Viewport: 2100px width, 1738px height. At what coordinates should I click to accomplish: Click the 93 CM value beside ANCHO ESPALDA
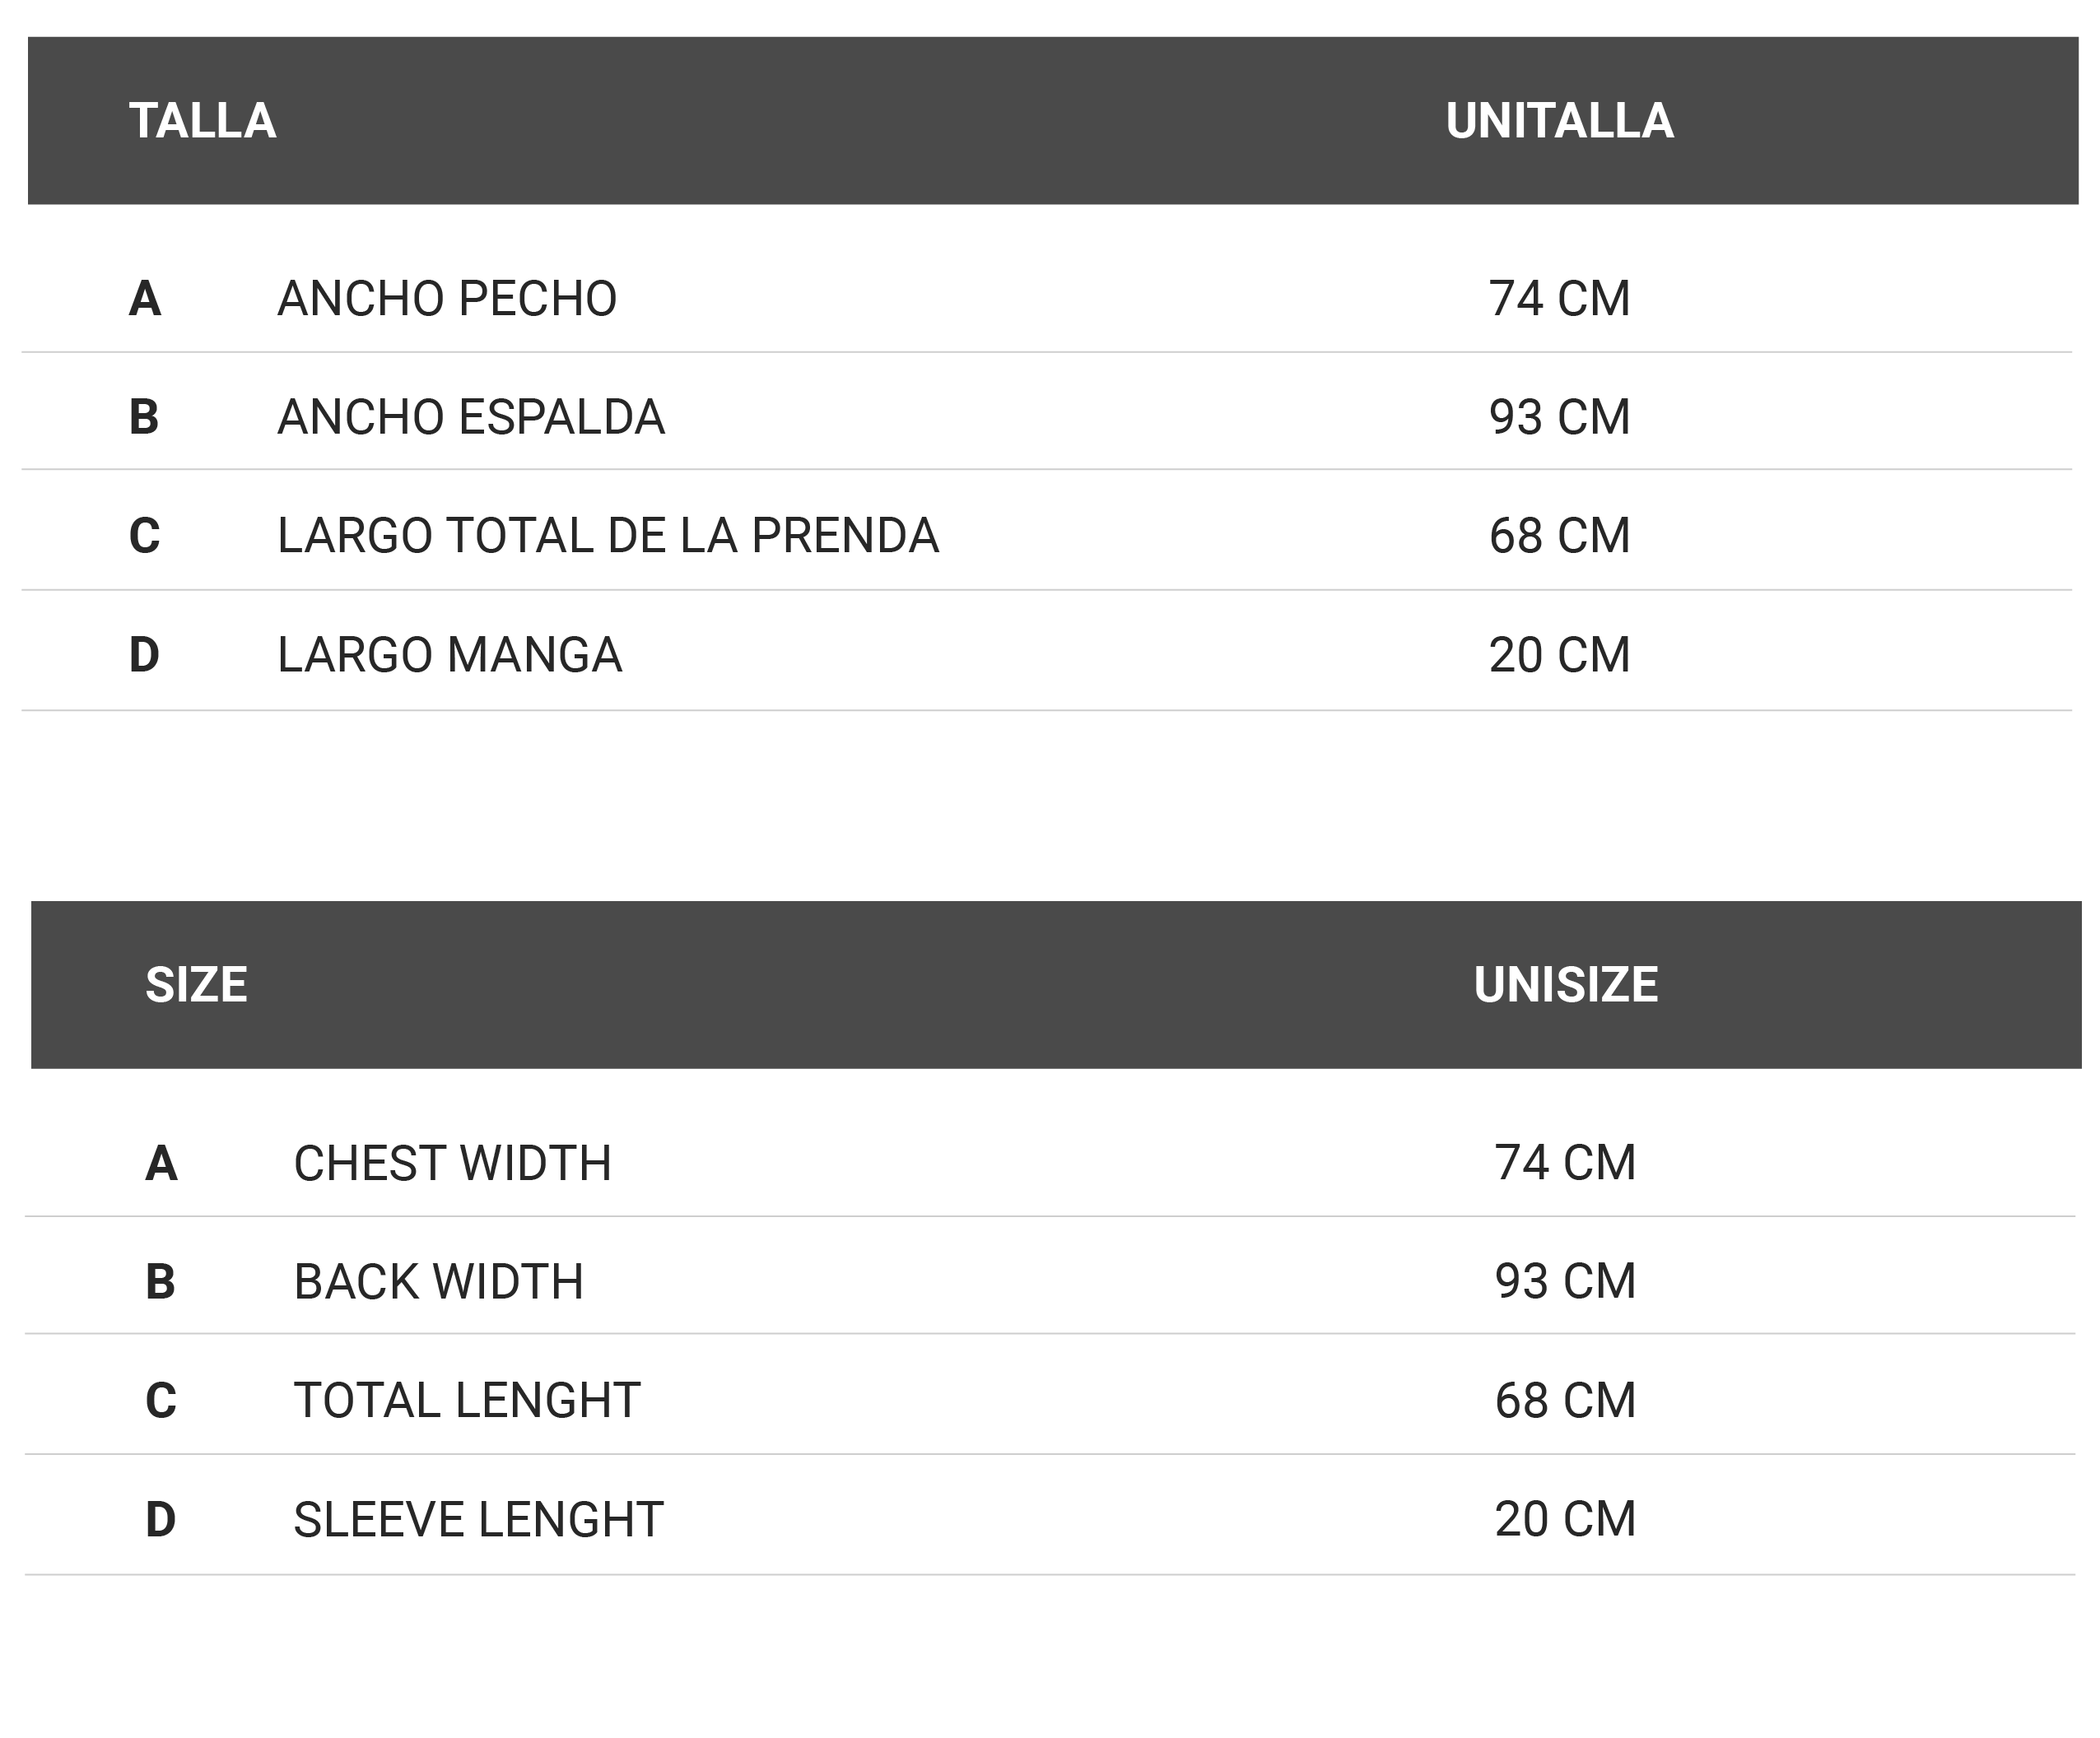(x=1559, y=416)
